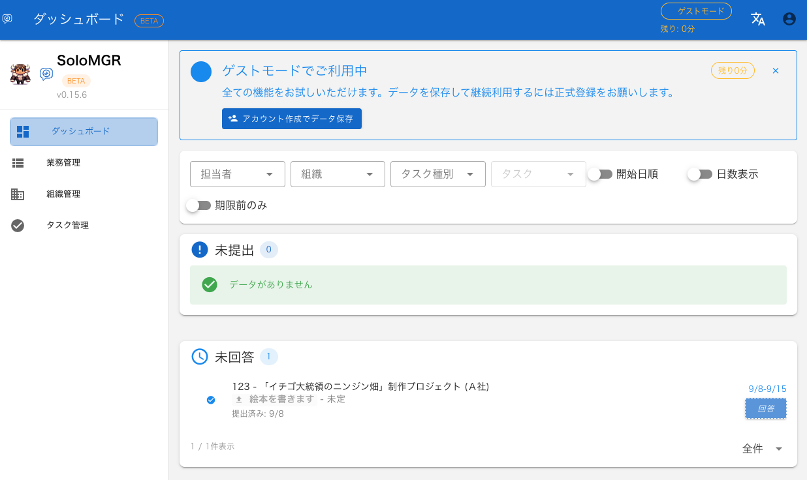The width and height of the screenshot is (807, 480).
Task: Click the top-left header logo icon
Action: pyautogui.click(x=8, y=19)
